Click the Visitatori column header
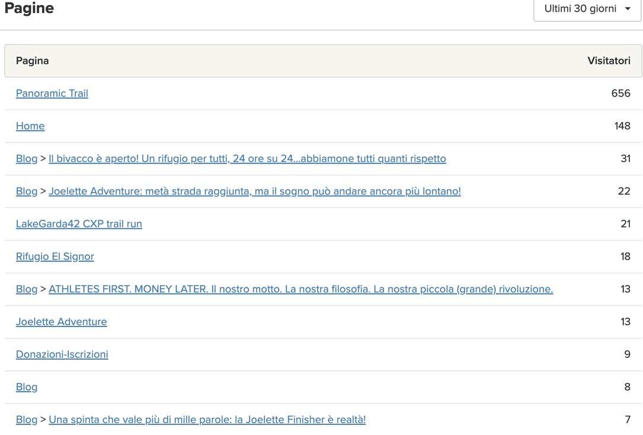Image resolution: width=643 pixels, height=435 pixels. 609,60
